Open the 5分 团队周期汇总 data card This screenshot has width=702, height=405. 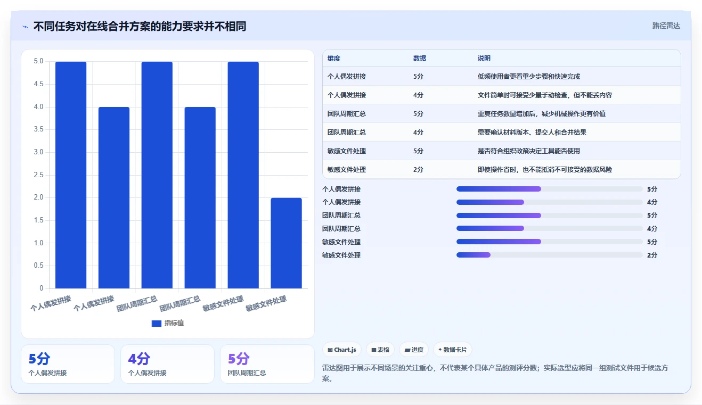(x=267, y=364)
